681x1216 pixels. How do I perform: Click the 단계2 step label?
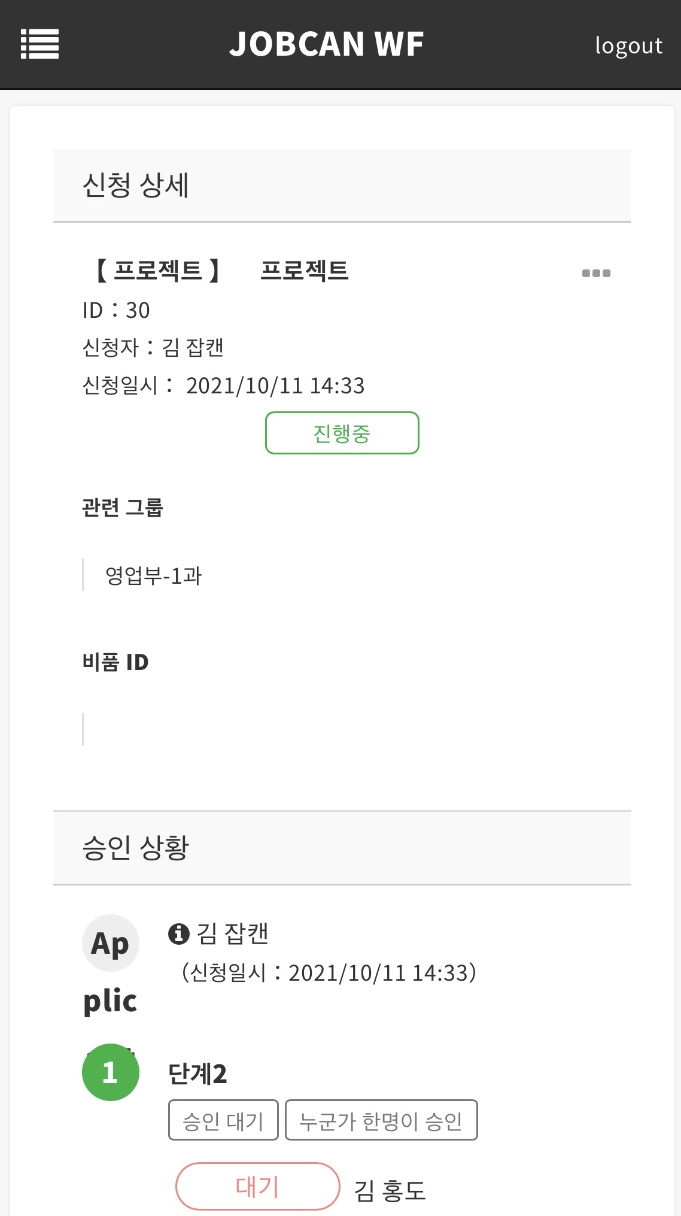pos(197,1074)
